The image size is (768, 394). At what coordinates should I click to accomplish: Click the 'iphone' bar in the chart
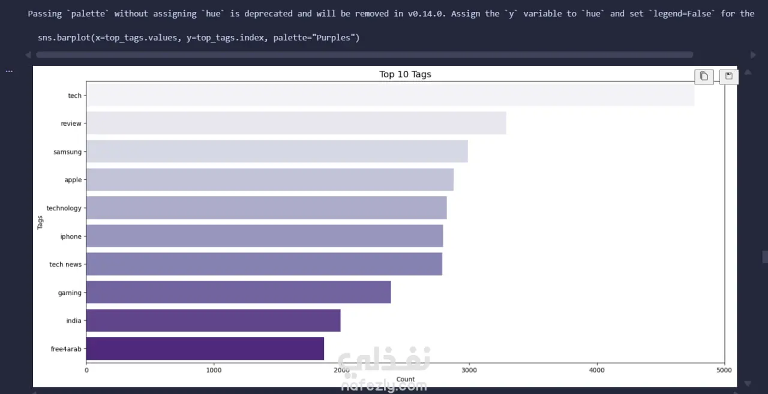265,236
